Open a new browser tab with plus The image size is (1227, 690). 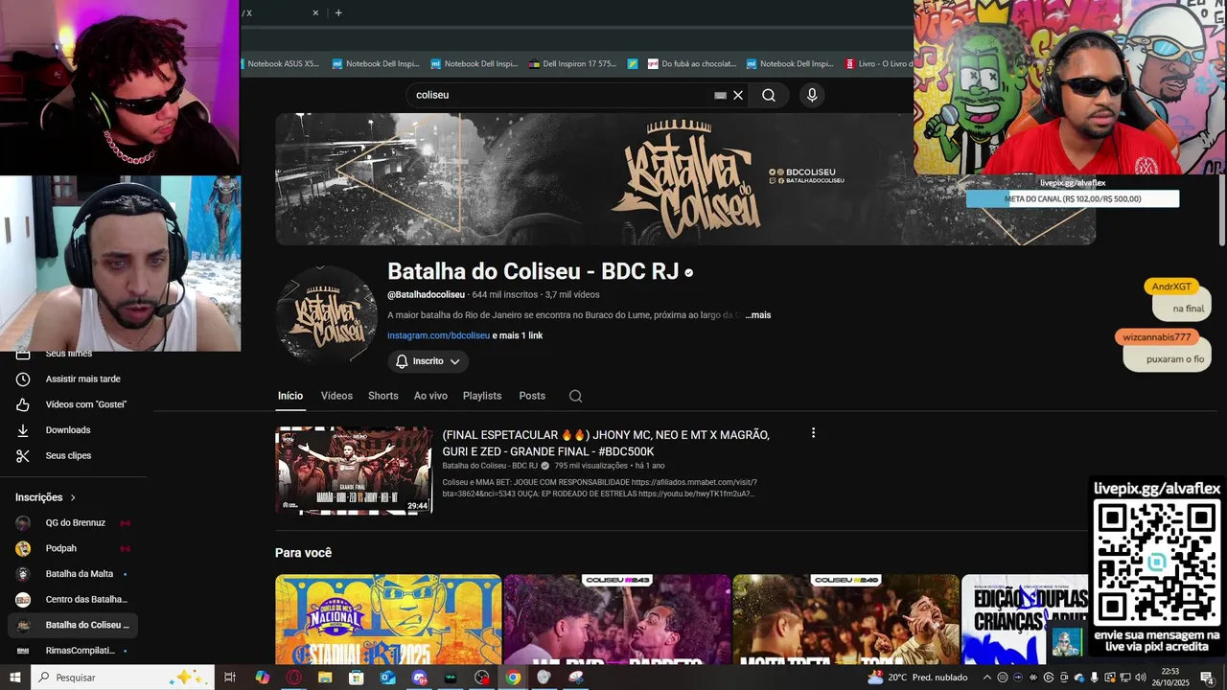338,12
